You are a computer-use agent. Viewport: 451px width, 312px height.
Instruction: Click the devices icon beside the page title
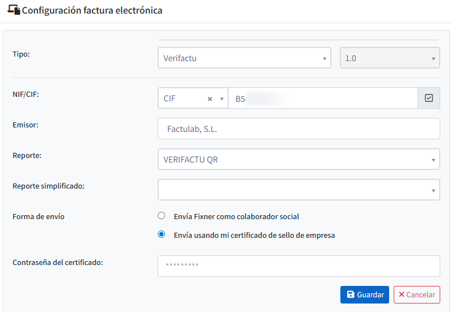tap(14, 10)
